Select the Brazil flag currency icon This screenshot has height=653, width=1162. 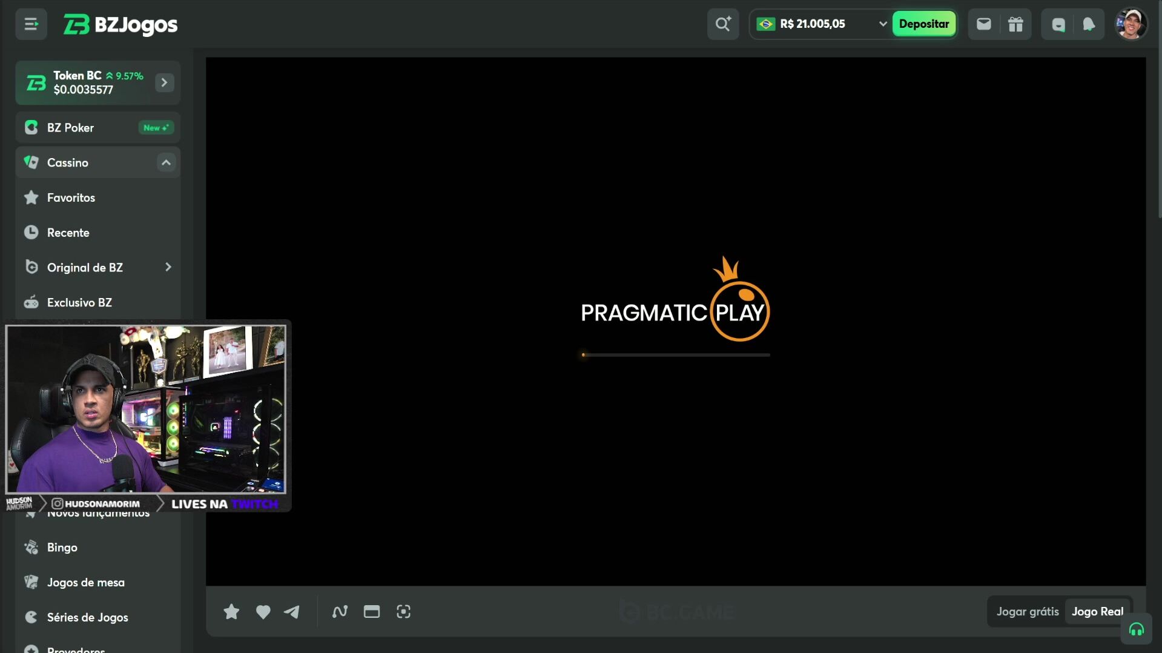(x=766, y=24)
